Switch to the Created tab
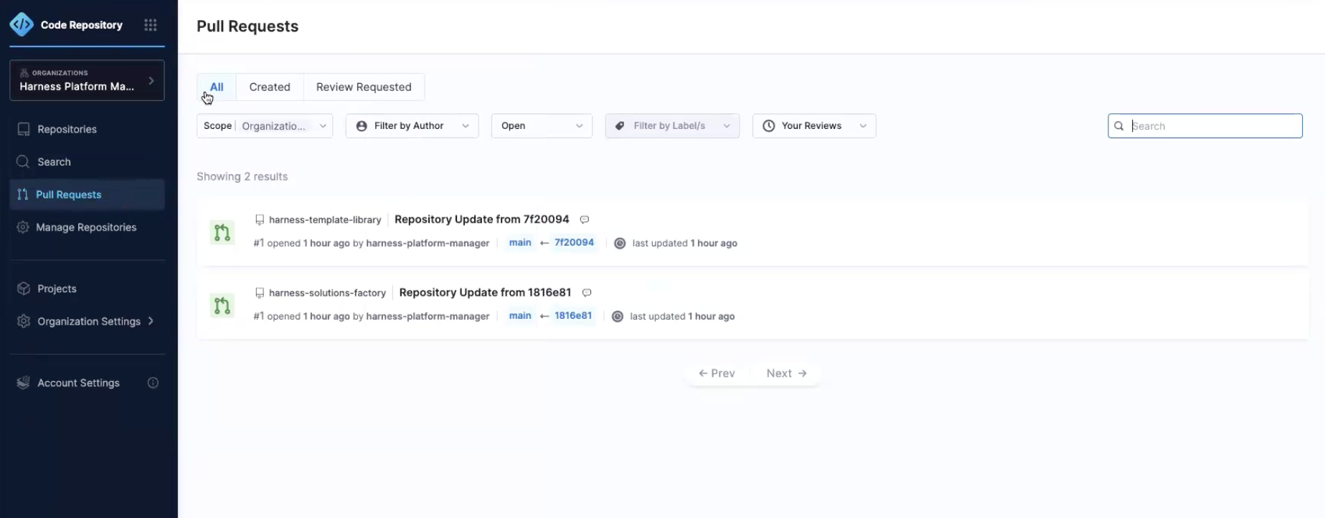The image size is (1325, 518). pyautogui.click(x=270, y=87)
